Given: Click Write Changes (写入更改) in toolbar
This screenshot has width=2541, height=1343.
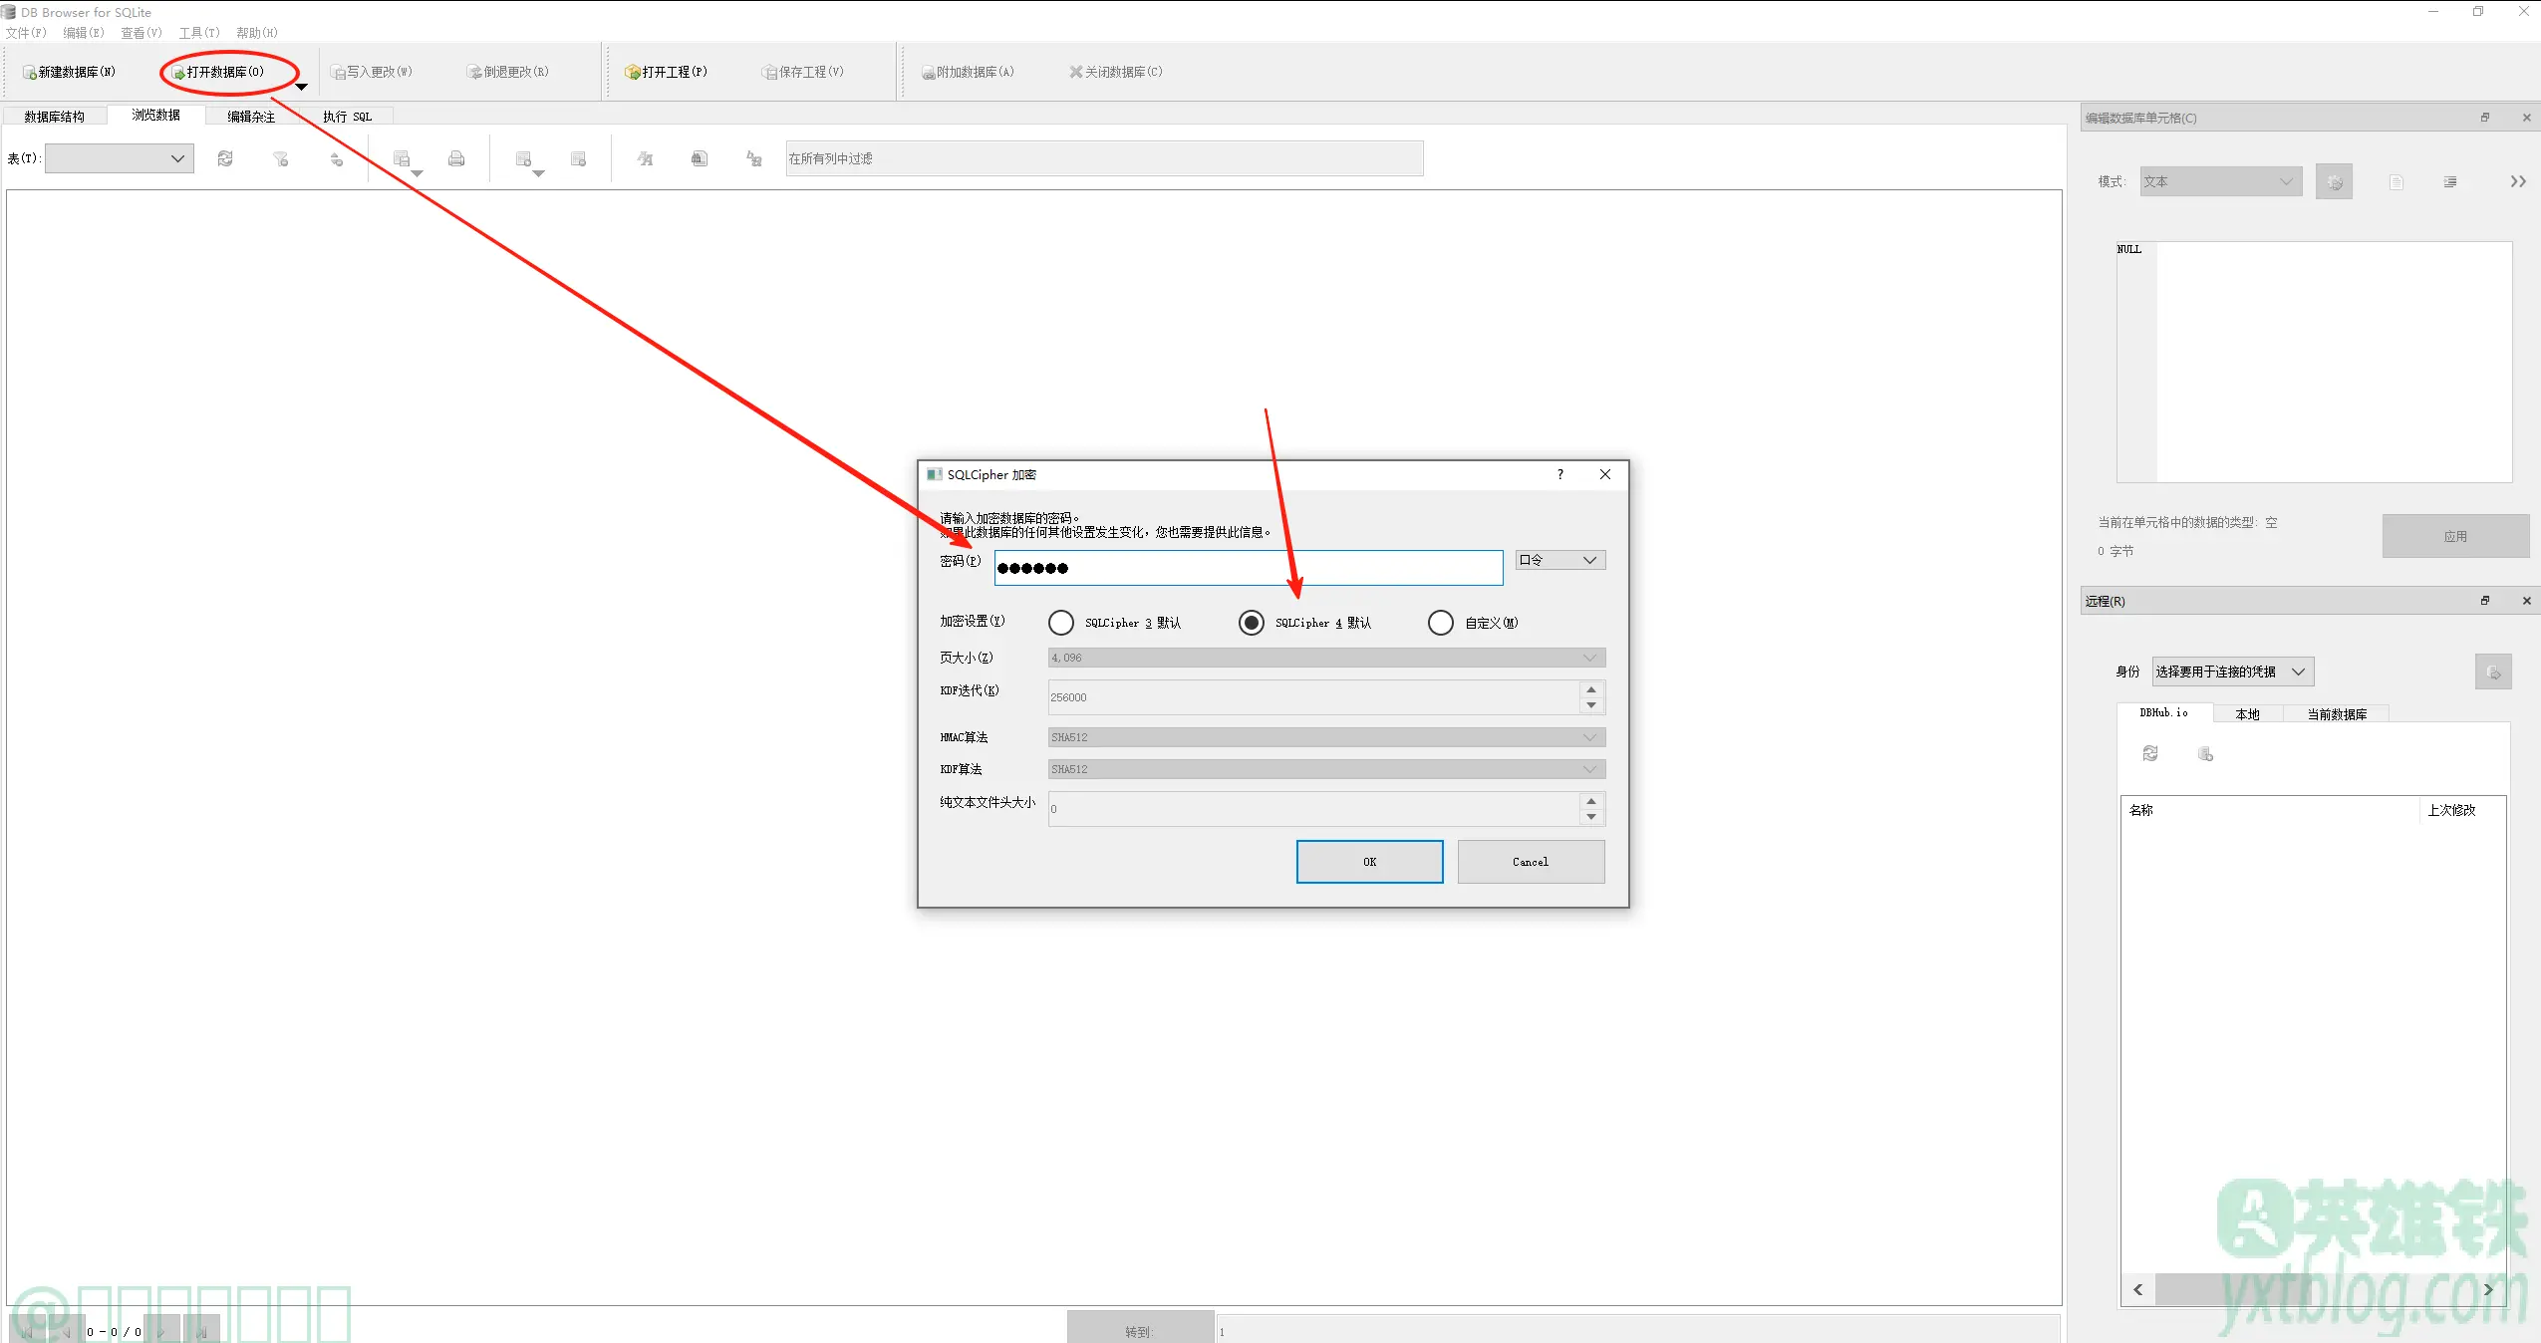Looking at the screenshot, I should click(x=372, y=72).
